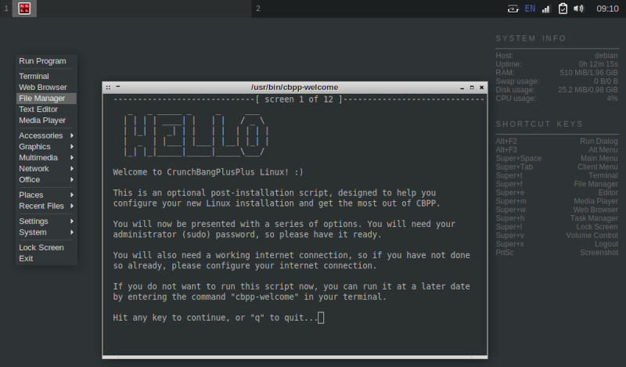The height and width of the screenshot is (367, 626).
Task: Click the red terminal app icon in taskbar
Action: pos(24,9)
